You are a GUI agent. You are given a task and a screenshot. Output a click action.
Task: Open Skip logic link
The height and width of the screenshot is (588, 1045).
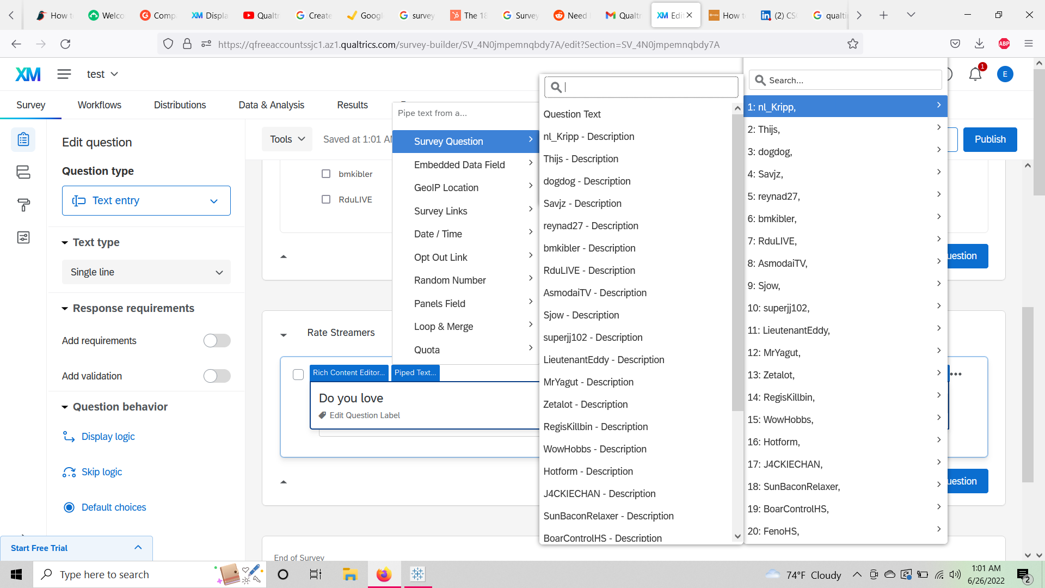(102, 472)
